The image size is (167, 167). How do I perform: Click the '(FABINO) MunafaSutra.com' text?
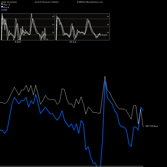coord(90,2)
